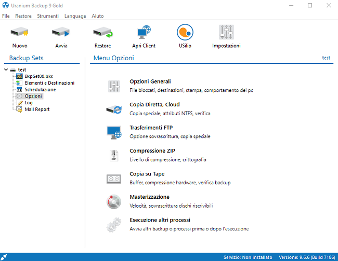This screenshot has width=338, height=261.
Task: Click the Elementi e Destinazioni tree icon
Action: [19, 83]
